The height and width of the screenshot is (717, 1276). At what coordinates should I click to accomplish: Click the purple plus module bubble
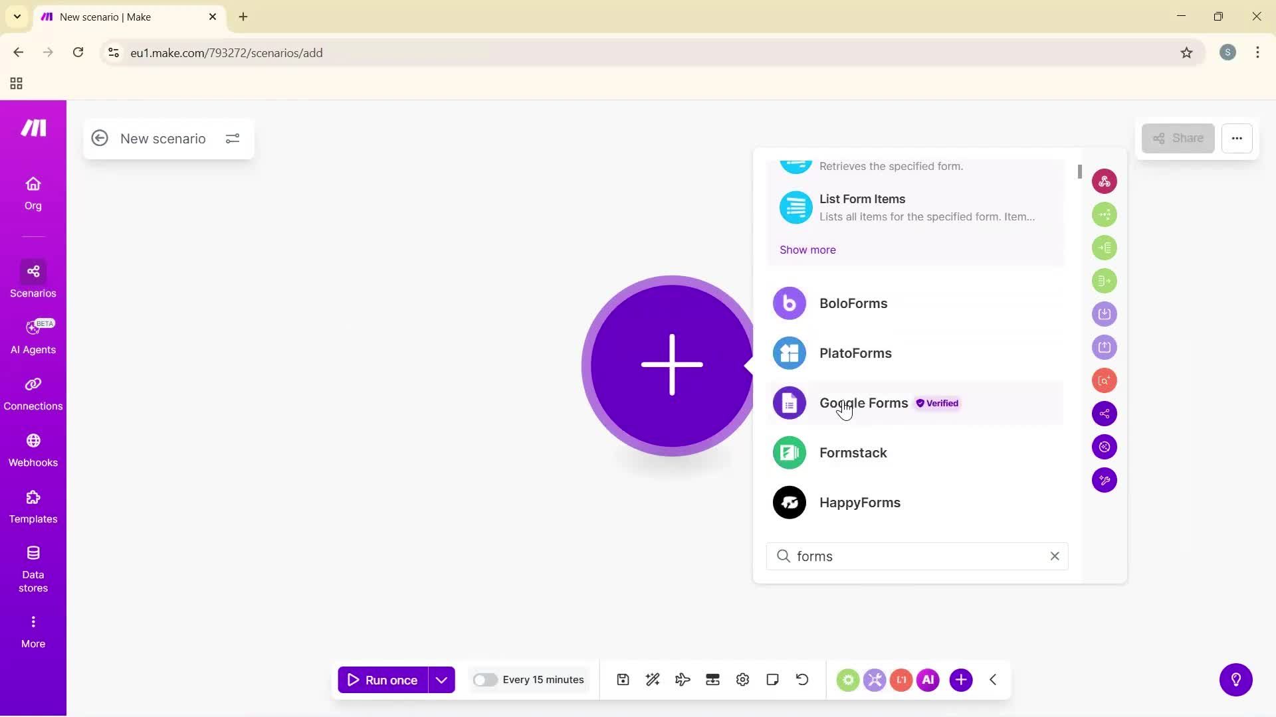click(669, 365)
